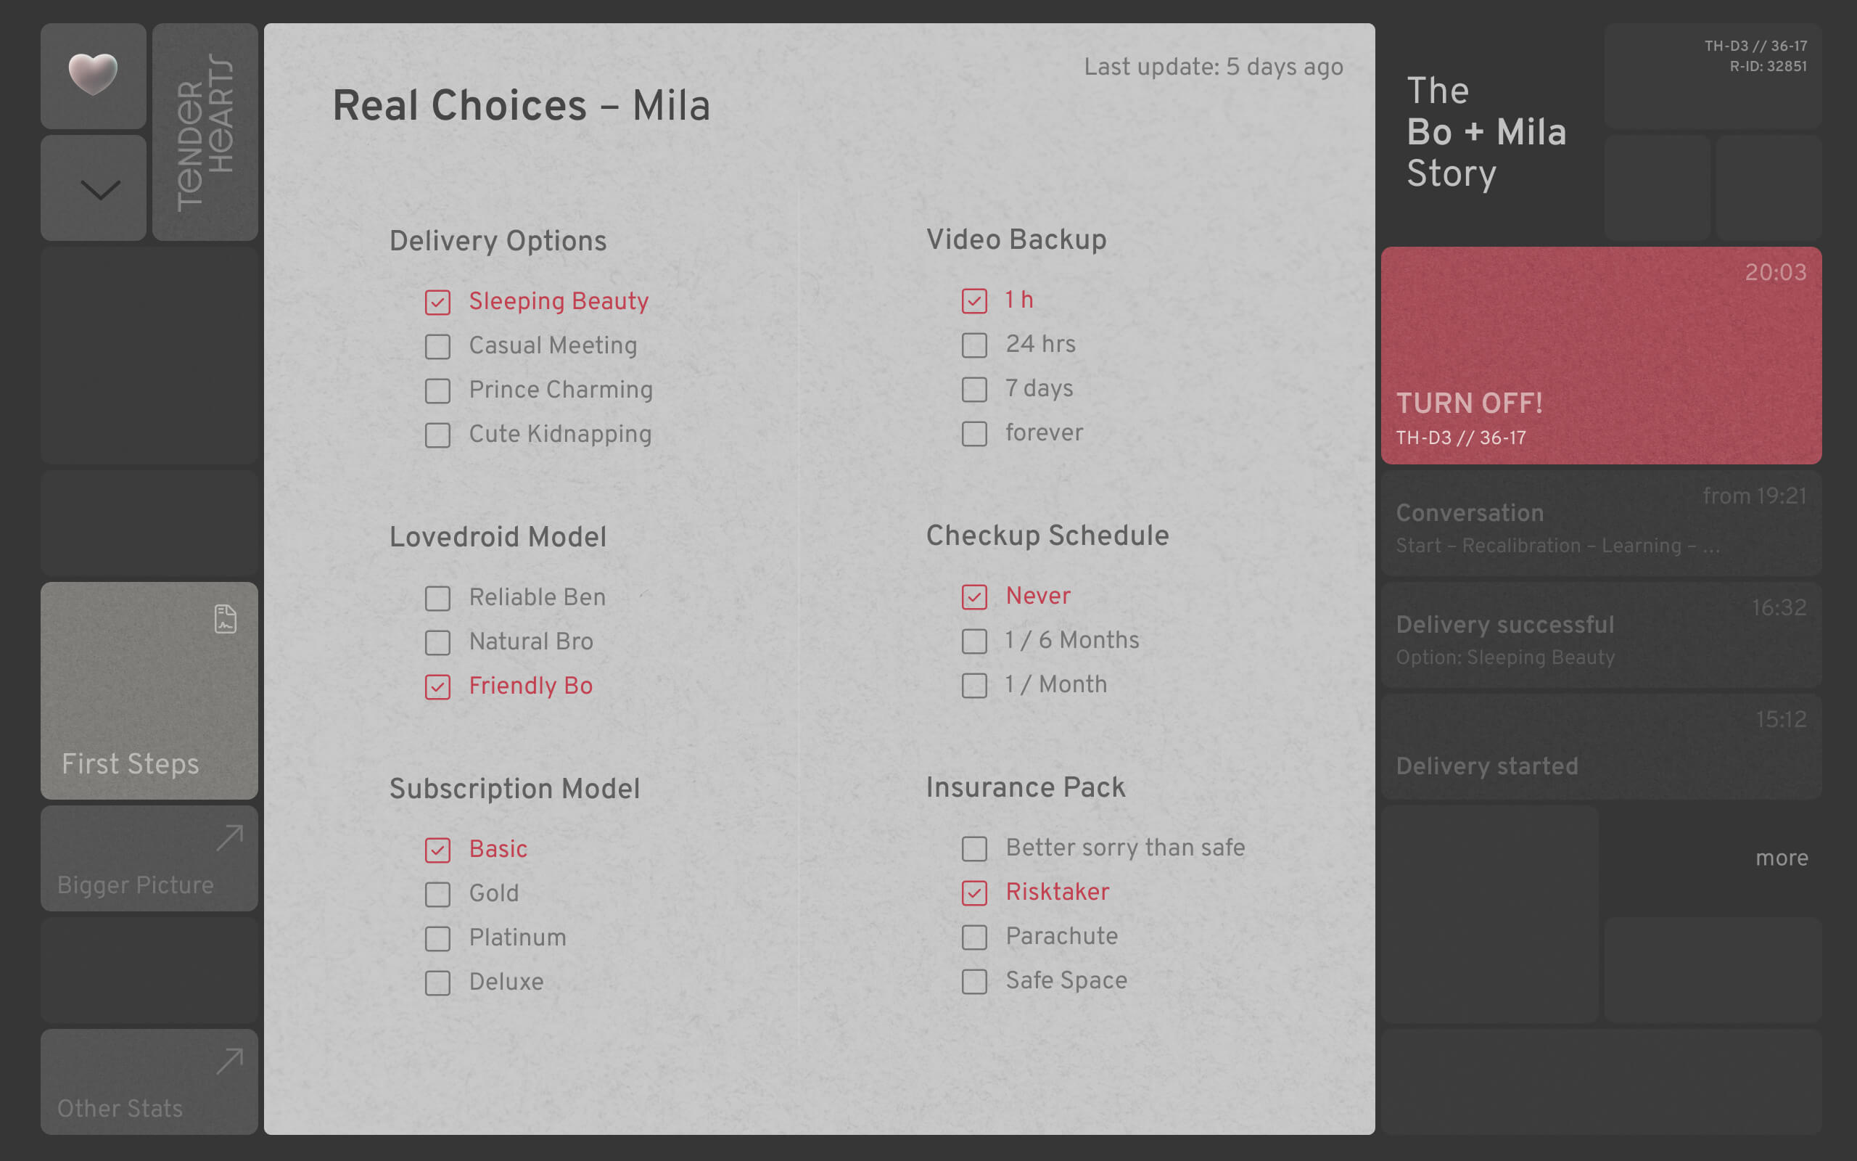Expand the Conversation timeline entry
The image size is (1857, 1161).
coord(1602,524)
